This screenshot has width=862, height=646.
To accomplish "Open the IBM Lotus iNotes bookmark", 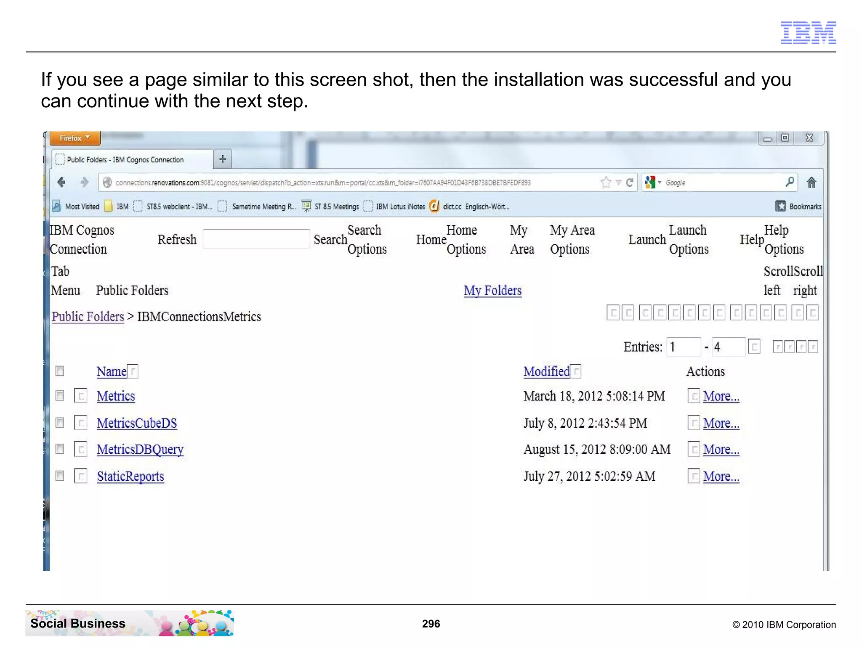I will 395,207.
